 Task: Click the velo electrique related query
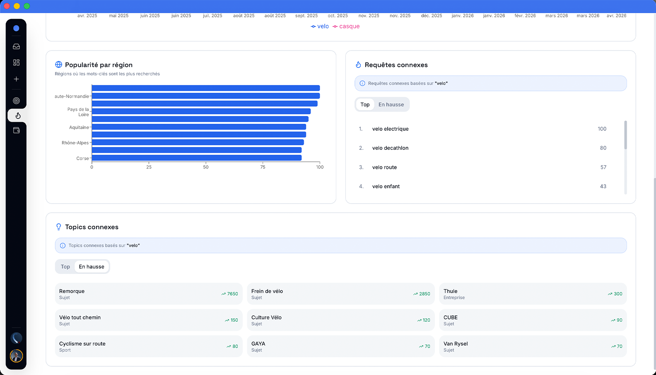point(390,129)
